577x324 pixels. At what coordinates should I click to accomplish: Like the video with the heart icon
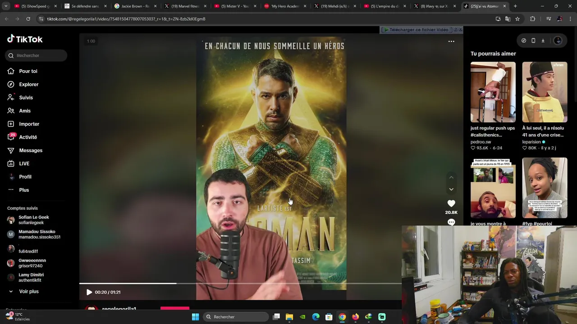(x=451, y=203)
